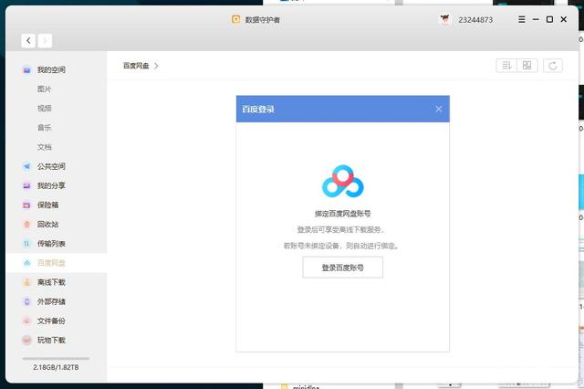This screenshot has height=389, width=584.
Task: Open 保险箱 sidebar entry
Action: (47, 205)
